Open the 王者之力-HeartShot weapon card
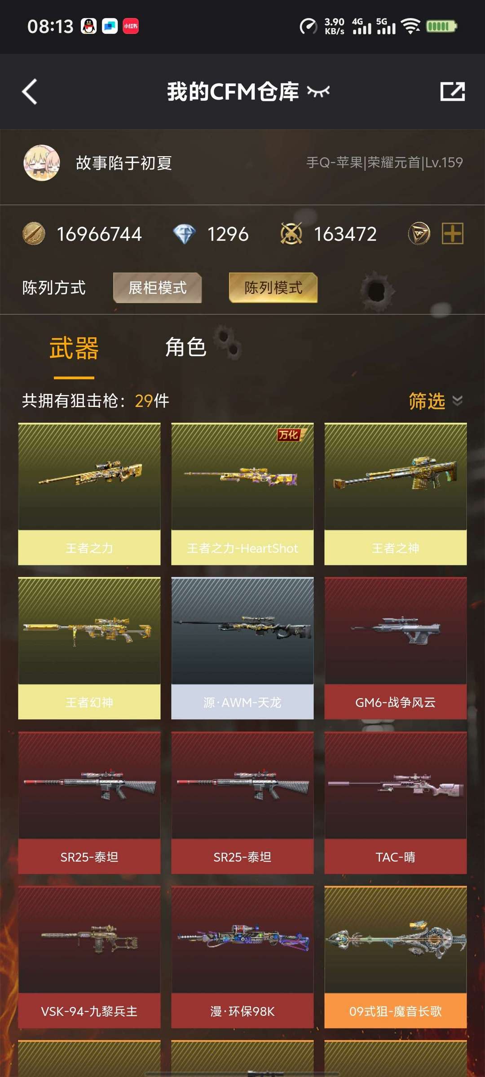The image size is (485, 1077). point(242,494)
